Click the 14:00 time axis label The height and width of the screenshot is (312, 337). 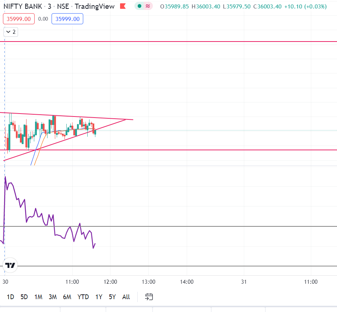pos(187,282)
